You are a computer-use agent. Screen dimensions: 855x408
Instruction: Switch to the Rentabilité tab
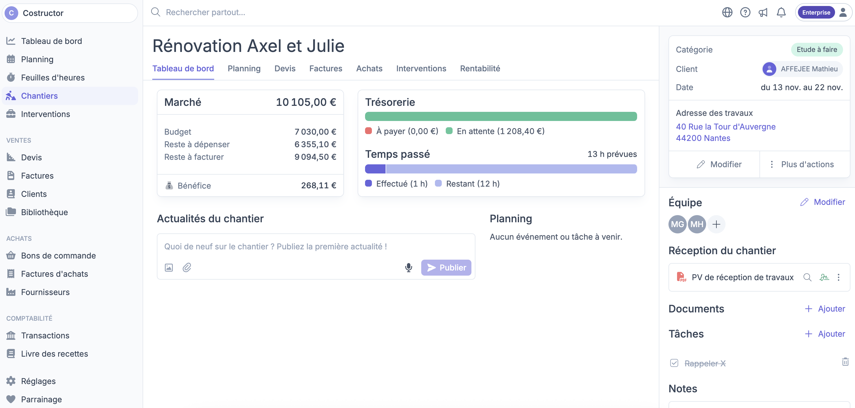[480, 68]
